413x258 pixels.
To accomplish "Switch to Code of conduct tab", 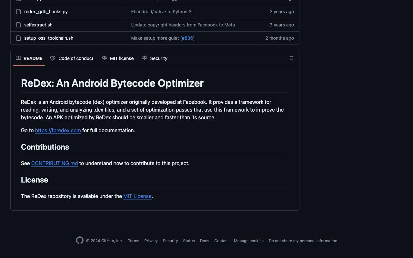I will pyautogui.click(x=72, y=58).
